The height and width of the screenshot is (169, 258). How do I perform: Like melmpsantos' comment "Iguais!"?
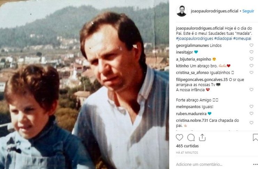coord(251,106)
